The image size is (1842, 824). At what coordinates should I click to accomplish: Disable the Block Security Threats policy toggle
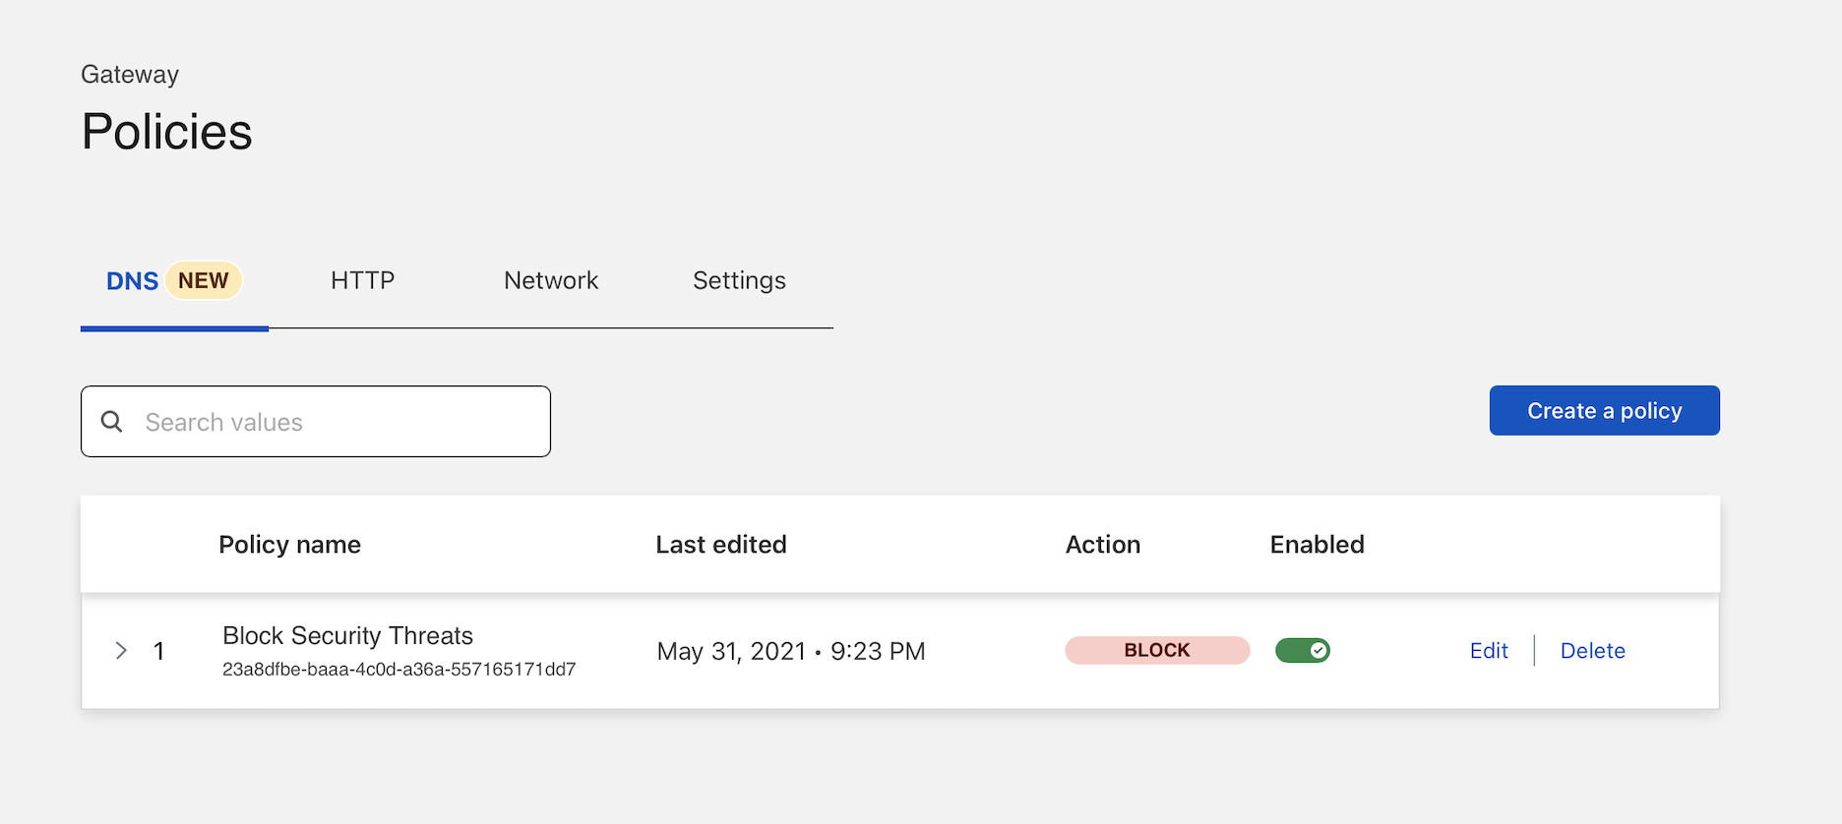(x=1302, y=651)
